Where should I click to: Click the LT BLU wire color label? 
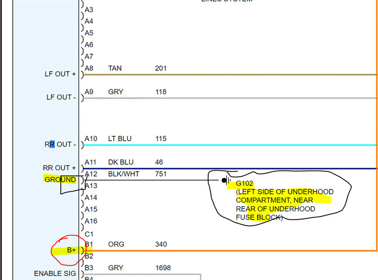coord(120,139)
